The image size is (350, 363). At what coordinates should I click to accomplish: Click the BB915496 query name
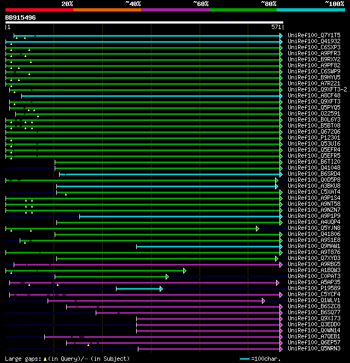[21, 18]
